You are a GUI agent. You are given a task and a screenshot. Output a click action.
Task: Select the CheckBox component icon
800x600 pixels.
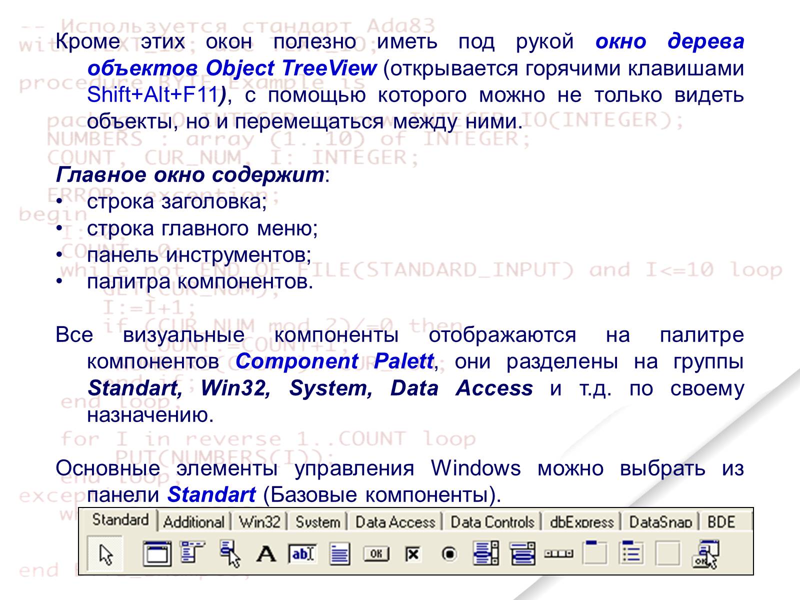(x=413, y=554)
